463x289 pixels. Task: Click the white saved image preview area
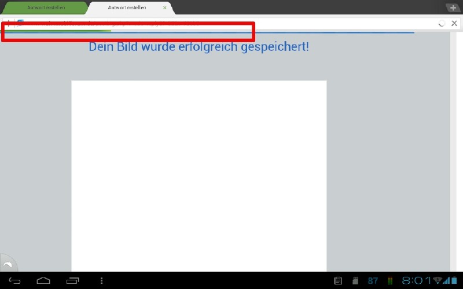click(x=199, y=173)
